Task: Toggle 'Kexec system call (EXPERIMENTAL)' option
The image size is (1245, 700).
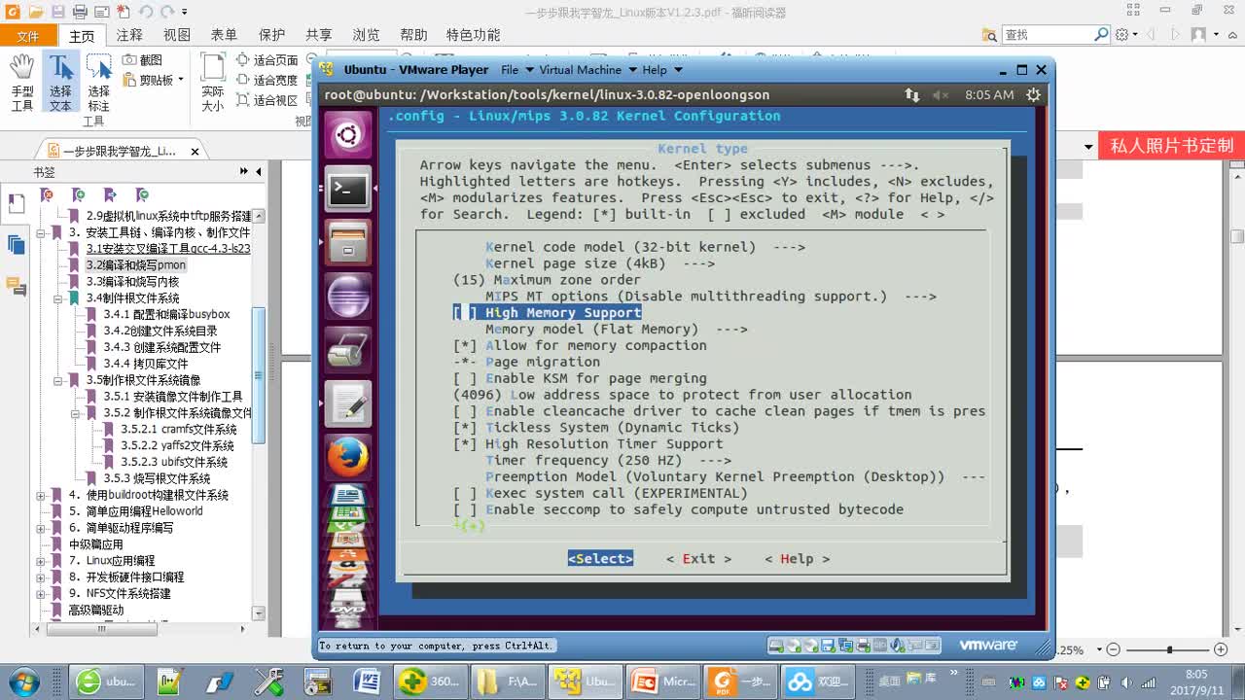Action: click(x=465, y=494)
